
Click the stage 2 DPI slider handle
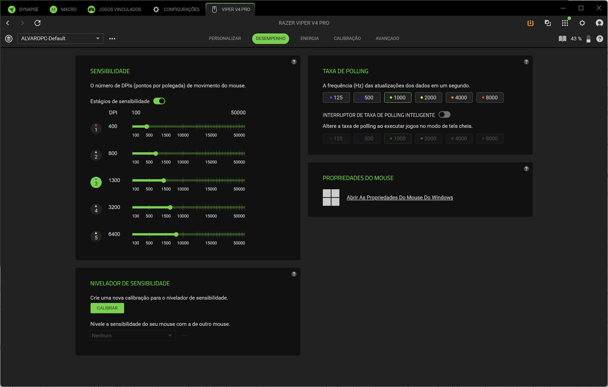155,153
